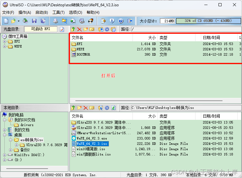
Task: Click the Help question mark icon
Action: pyautogui.click(x=121, y=21)
